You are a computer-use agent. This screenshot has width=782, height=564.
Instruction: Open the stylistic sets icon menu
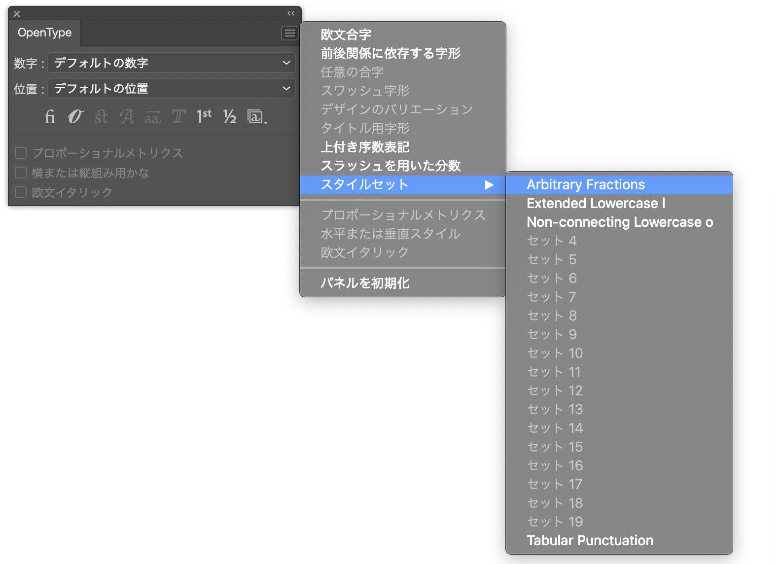click(257, 117)
